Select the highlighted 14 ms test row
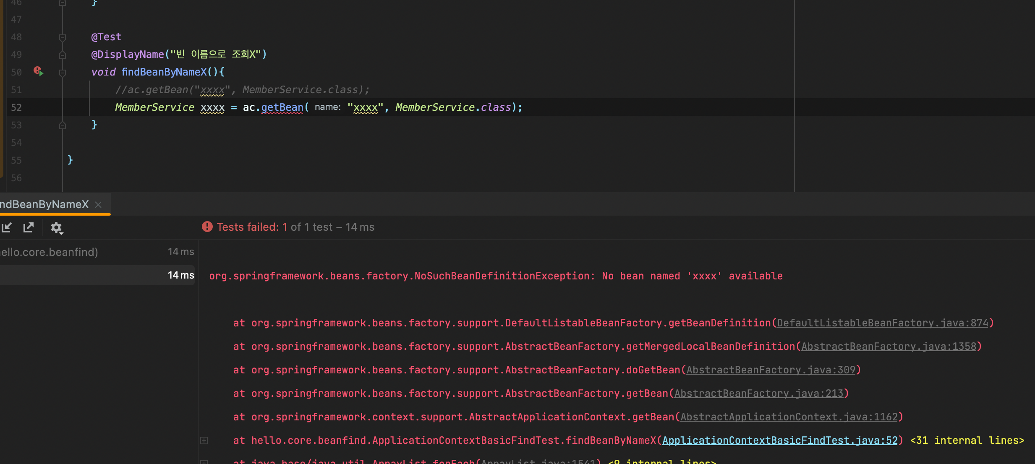The image size is (1035, 464). point(97,275)
